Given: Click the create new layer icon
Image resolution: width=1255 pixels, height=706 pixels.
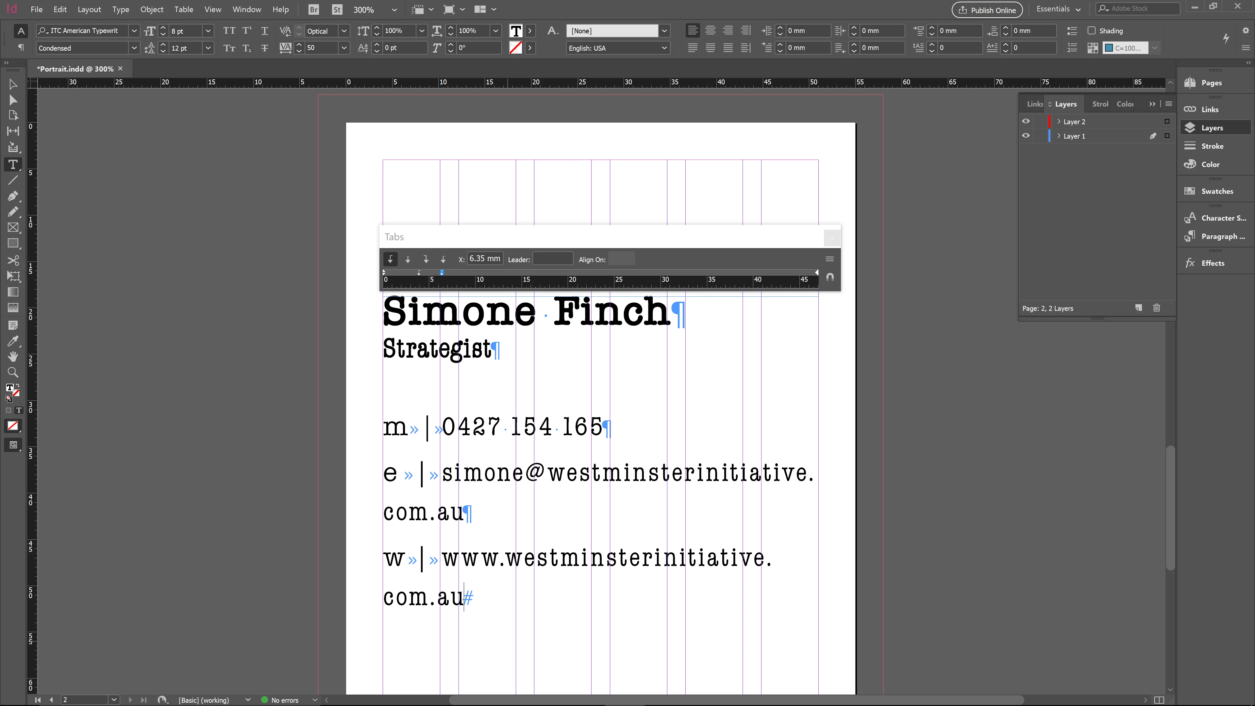Looking at the screenshot, I should pos(1139,308).
